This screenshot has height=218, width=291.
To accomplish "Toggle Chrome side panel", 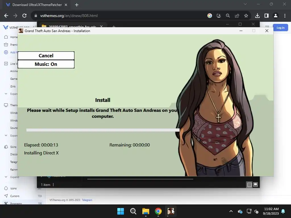I will tap(267, 16).
